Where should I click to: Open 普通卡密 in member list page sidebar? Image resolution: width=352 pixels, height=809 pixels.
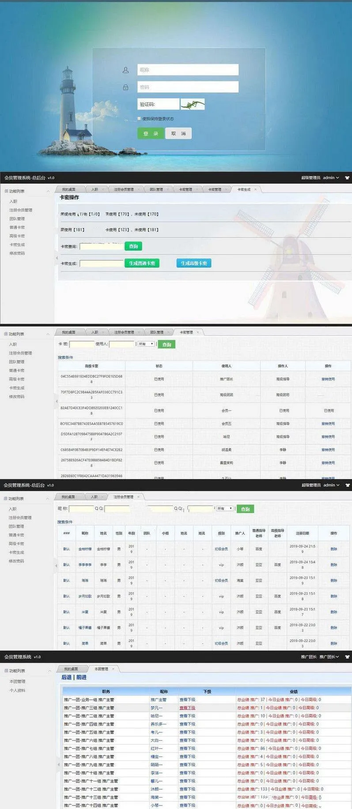point(16,535)
